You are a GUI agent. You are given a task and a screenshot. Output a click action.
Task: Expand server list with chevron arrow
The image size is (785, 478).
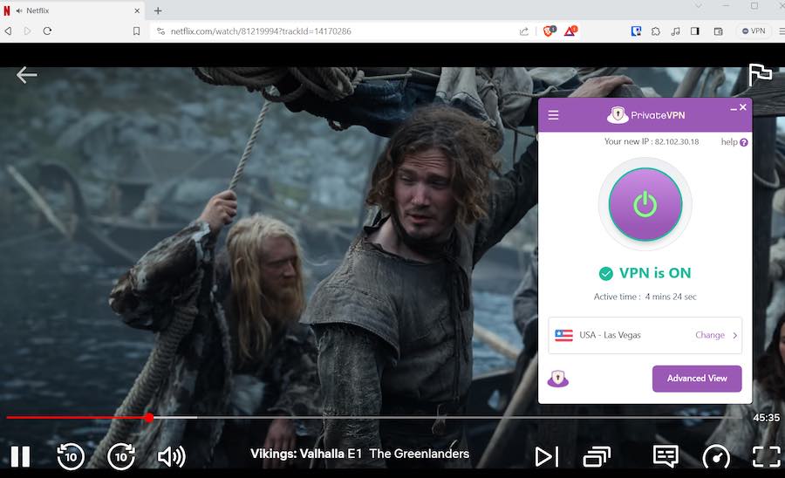coord(735,335)
